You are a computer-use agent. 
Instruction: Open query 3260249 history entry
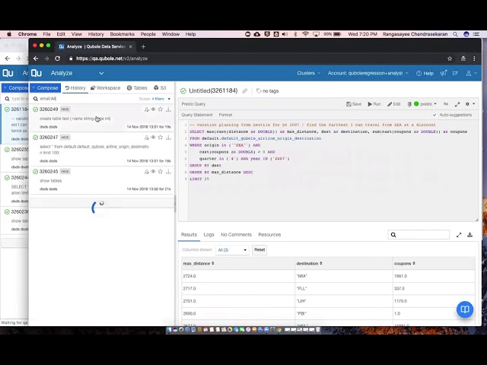(102, 118)
